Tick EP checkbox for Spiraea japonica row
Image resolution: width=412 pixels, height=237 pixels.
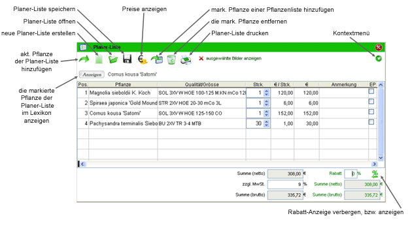click(371, 102)
